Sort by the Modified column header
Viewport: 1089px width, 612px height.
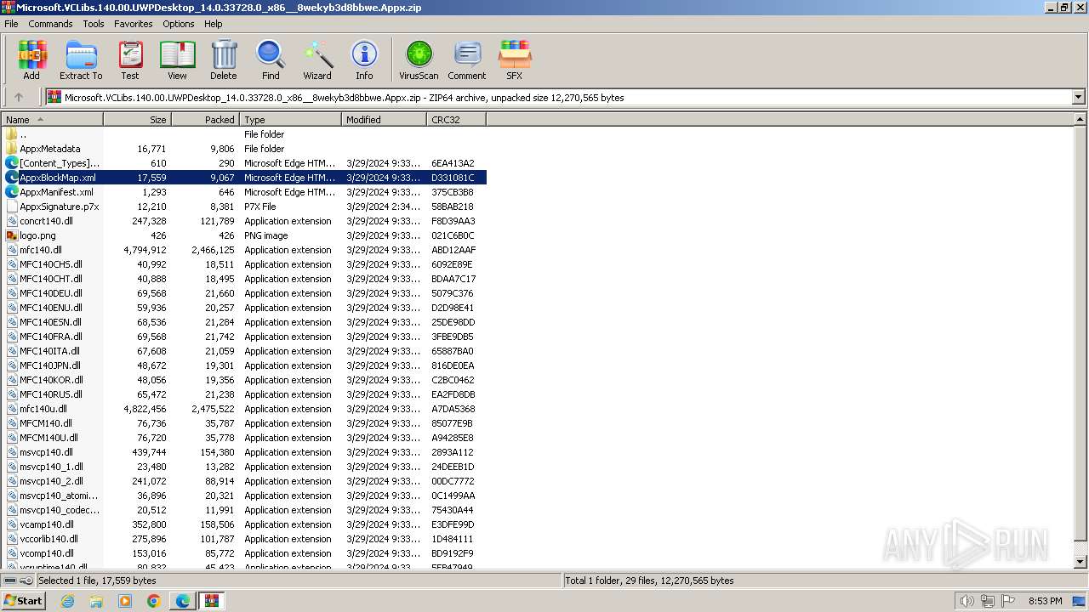[385, 120]
